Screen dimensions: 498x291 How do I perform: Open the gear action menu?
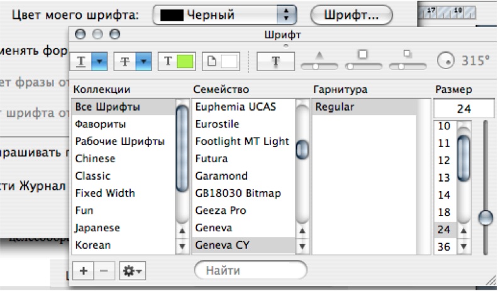[133, 271]
